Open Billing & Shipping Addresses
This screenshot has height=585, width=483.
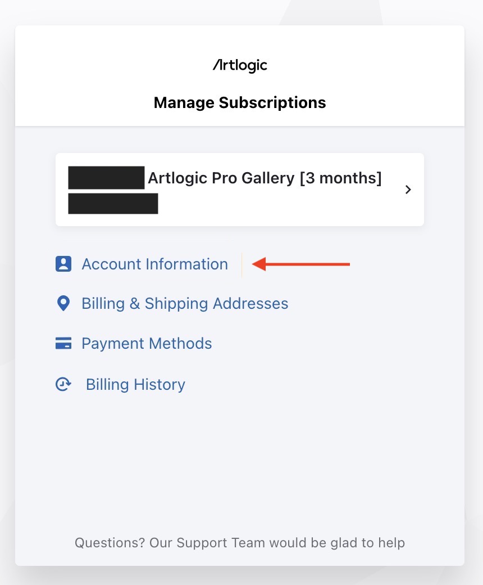coord(185,304)
